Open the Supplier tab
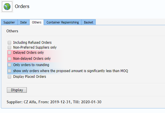Image resolution: width=165 pixels, height=113 pixels. (x=9, y=22)
